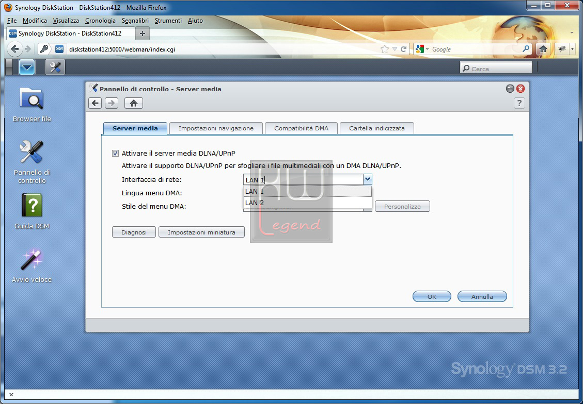Choose LAN 1 from the dropdown list
583x404 pixels.
(x=307, y=191)
